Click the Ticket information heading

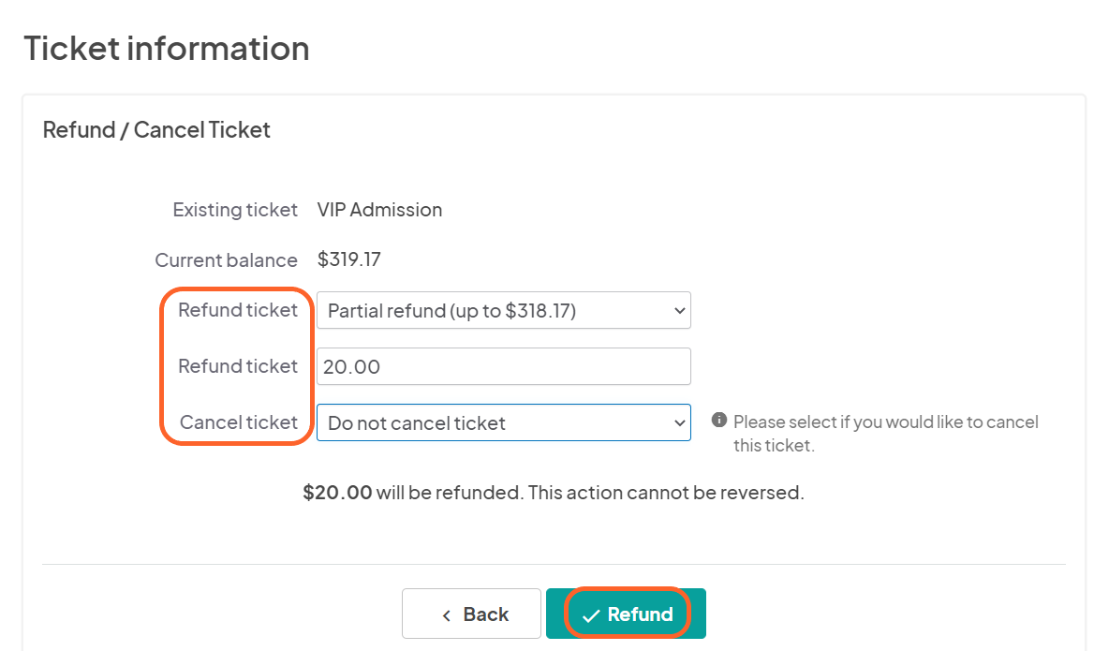click(166, 48)
